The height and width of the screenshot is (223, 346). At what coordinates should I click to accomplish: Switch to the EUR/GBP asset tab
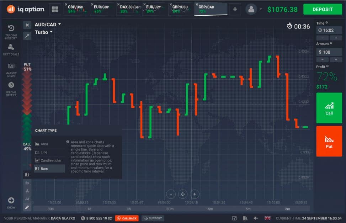tap(102, 9)
